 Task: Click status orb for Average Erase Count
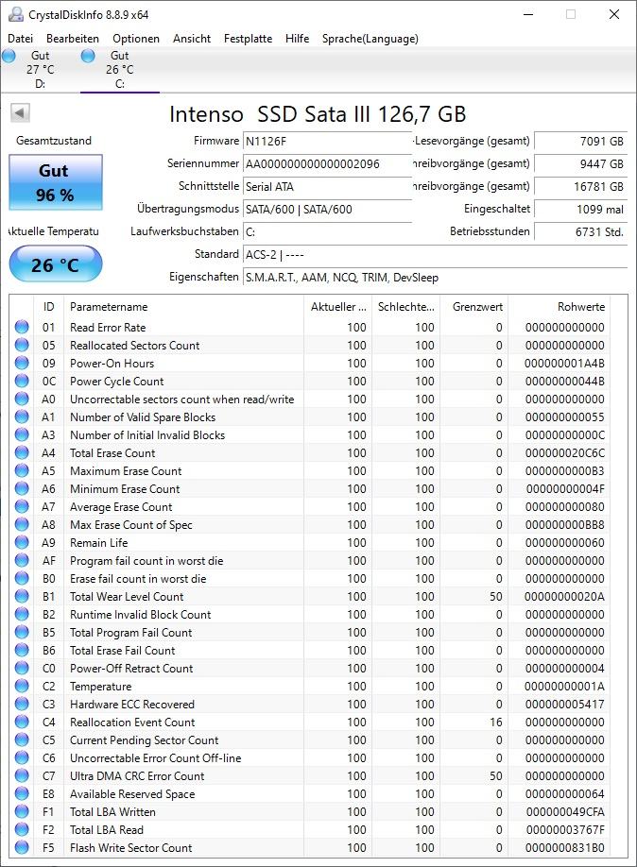[x=22, y=506]
